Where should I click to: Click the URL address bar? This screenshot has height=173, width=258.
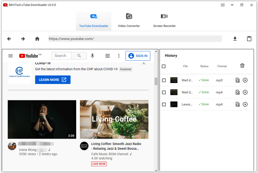pyautogui.click(x=135, y=39)
